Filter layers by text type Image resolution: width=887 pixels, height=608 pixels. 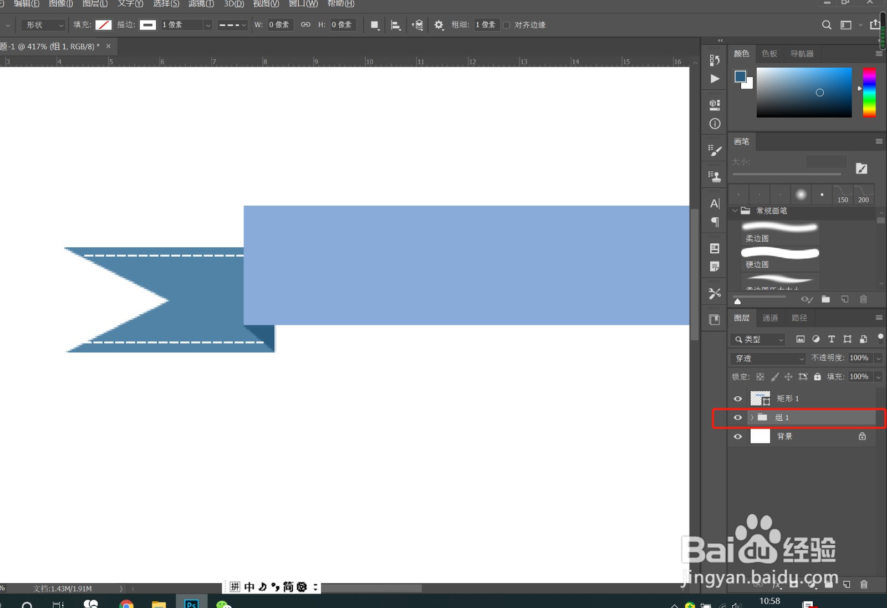pyautogui.click(x=831, y=339)
